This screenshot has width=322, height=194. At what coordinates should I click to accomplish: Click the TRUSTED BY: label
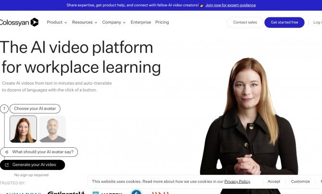tap(12, 183)
